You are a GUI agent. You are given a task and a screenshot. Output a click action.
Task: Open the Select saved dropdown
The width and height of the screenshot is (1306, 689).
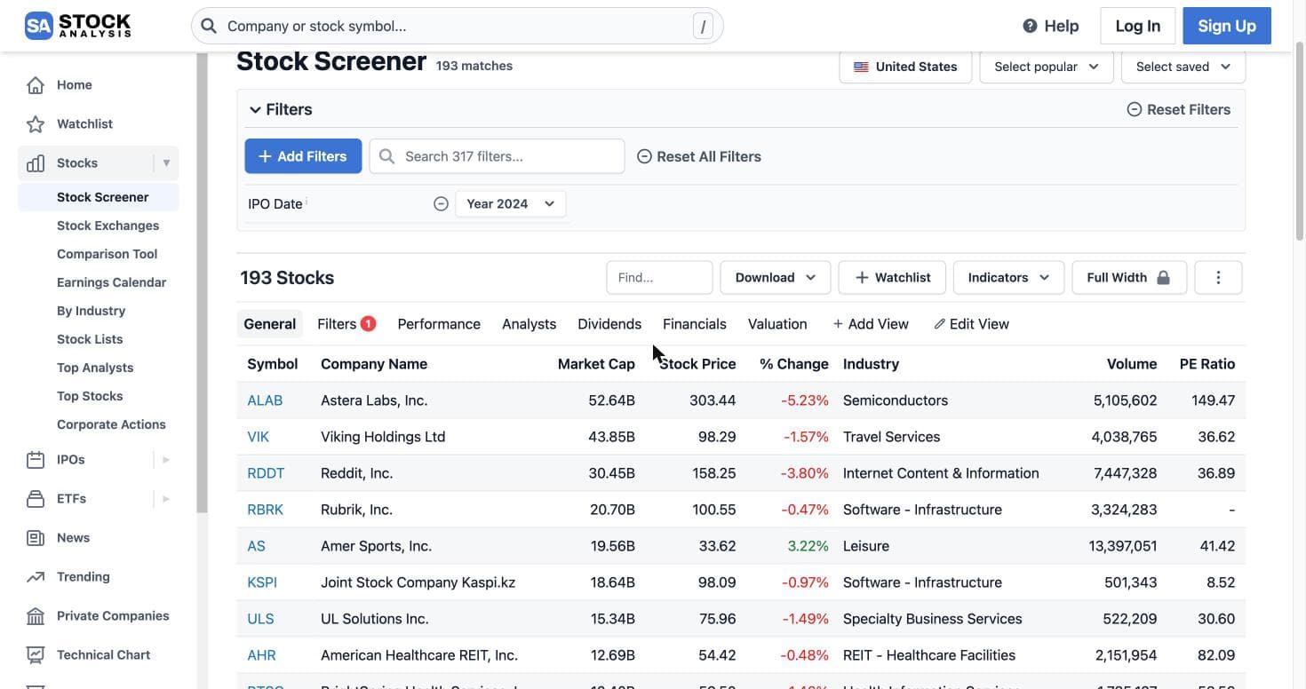point(1183,67)
